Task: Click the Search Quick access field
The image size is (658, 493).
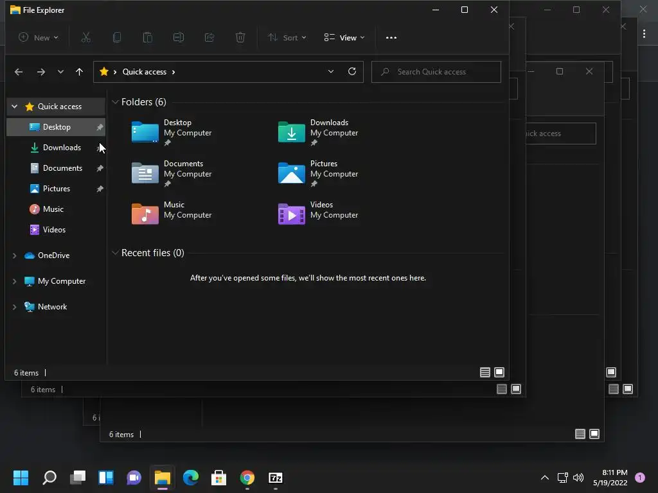Action: (x=436, y=72)
